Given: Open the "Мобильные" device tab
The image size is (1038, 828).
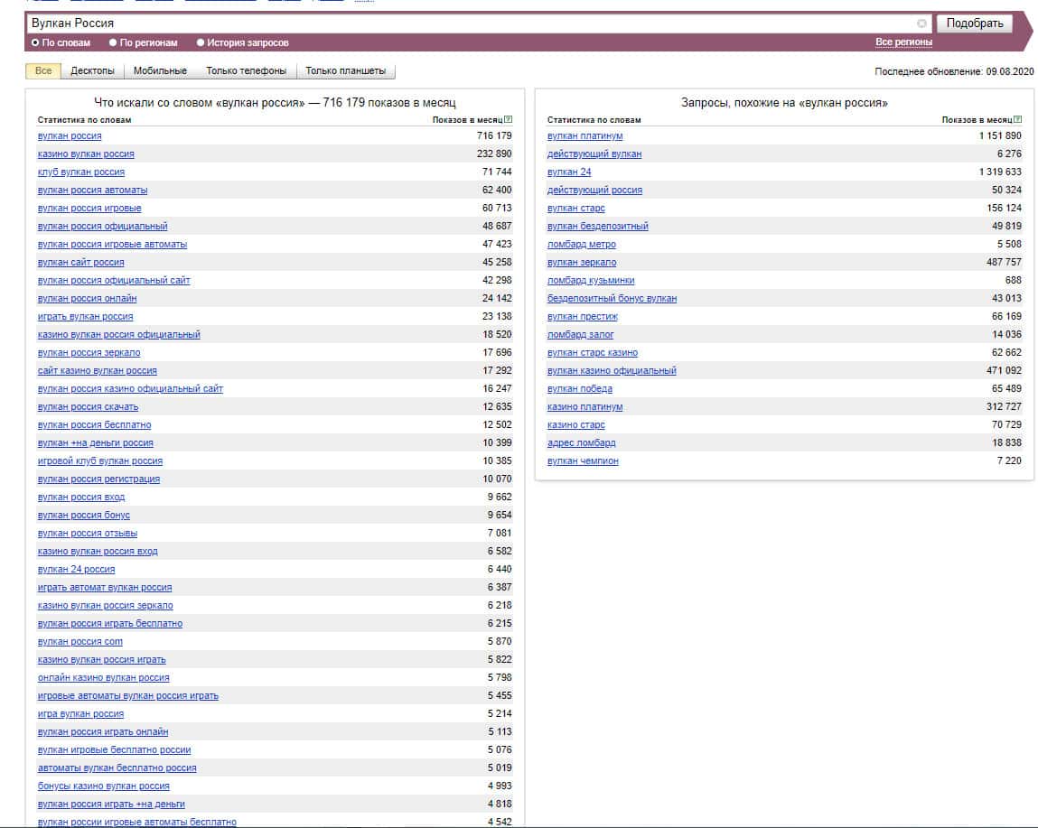Looking at the screenshot, I should (x=160, y=71).
